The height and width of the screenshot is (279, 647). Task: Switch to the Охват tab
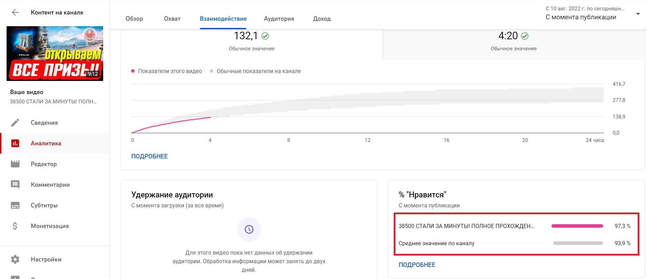172,19
